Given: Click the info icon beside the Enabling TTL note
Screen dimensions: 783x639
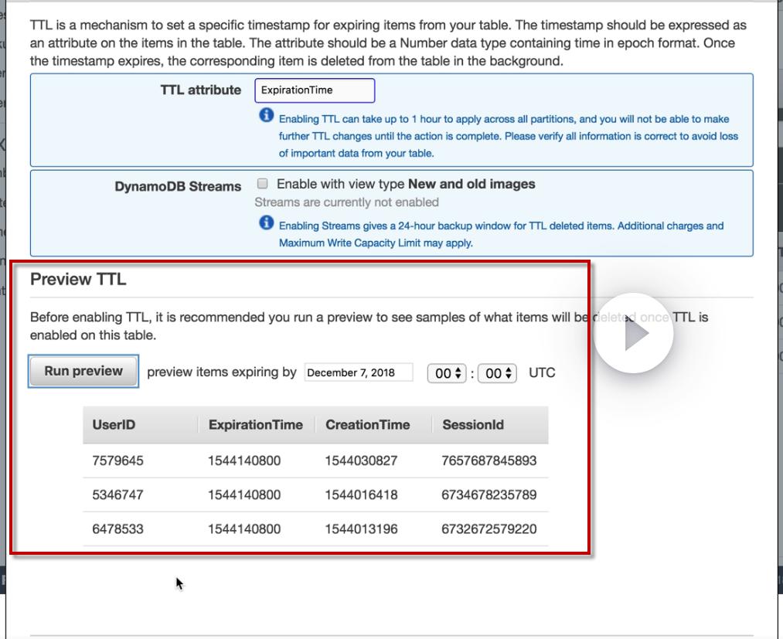Looking at the screenshot, I should (x=266, y=115).
